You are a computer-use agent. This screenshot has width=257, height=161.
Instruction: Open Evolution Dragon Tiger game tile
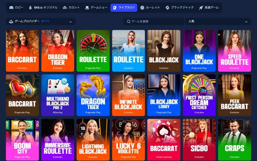coord(58,51)
